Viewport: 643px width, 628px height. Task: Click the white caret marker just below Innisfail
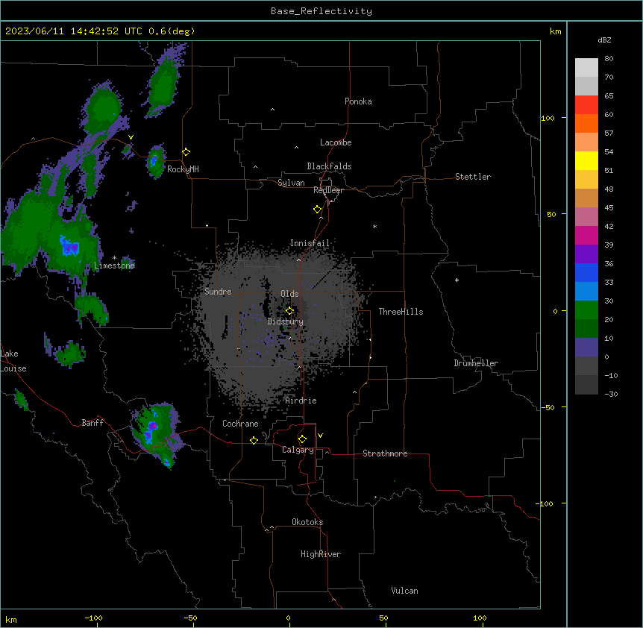coord(298,260)
